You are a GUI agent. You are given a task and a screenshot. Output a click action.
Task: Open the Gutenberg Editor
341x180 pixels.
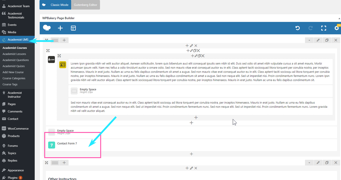(x=86, y=5)
